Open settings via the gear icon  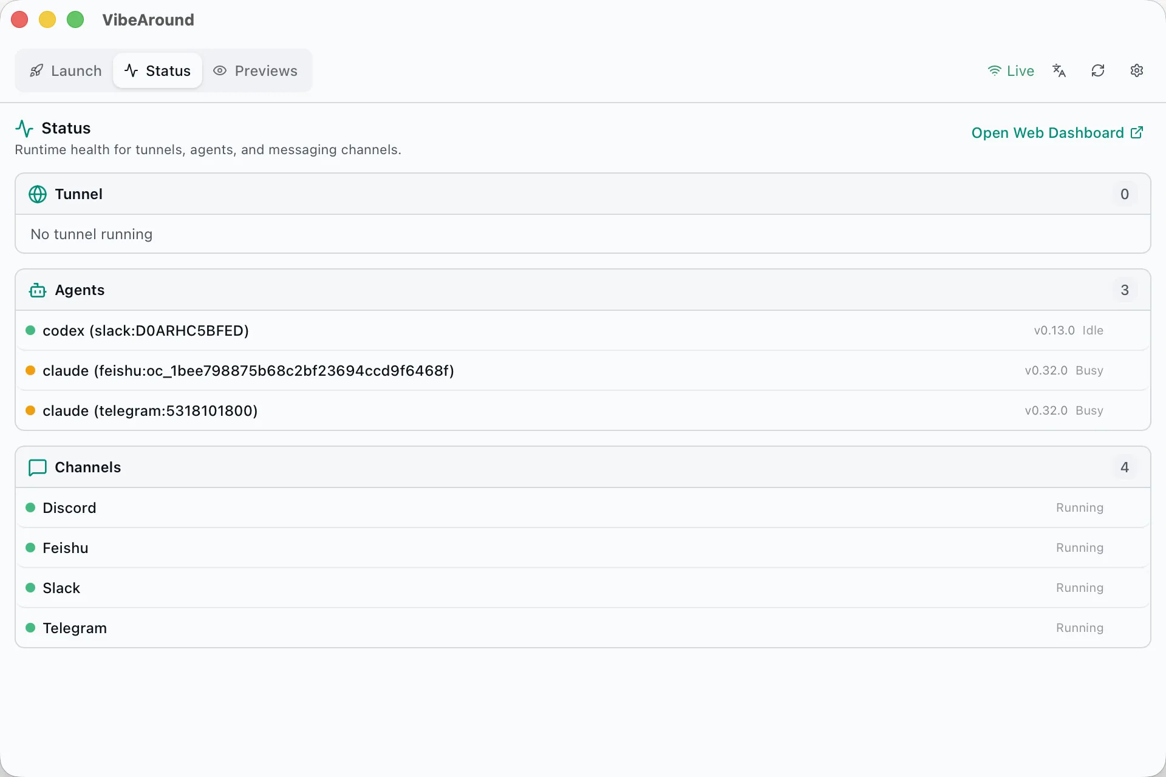coord(1137,71)
